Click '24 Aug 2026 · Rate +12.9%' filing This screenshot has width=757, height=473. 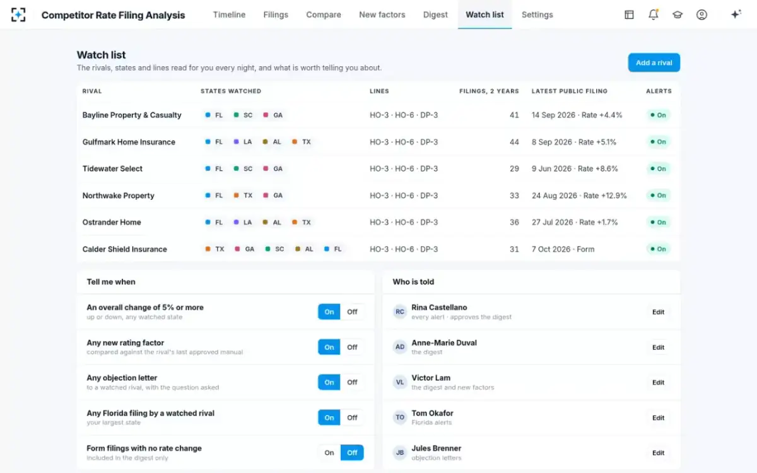tap(579, 196)
